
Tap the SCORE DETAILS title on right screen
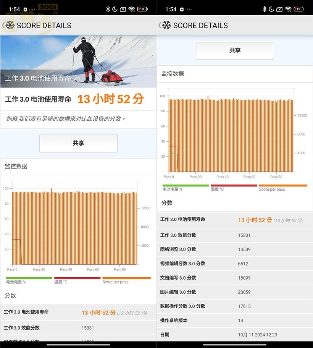pos(200,26)
